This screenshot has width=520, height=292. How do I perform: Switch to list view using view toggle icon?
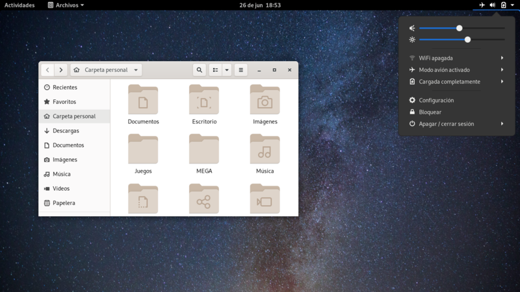click(x=215, y=70)
